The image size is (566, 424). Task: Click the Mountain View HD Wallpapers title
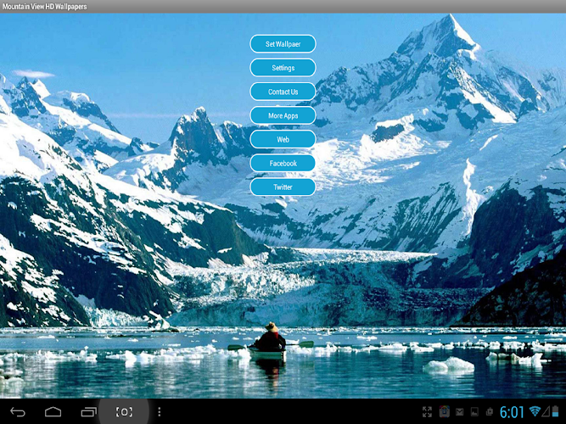pos(44,7)
